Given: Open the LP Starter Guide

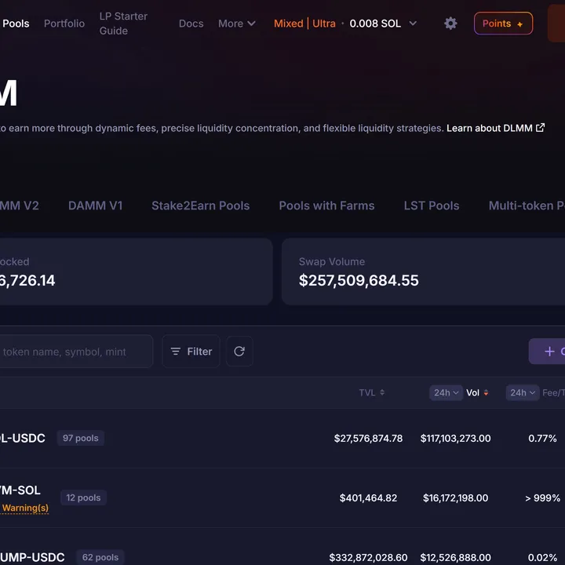Looking at the screenshot, I should (x=123, y=24).
